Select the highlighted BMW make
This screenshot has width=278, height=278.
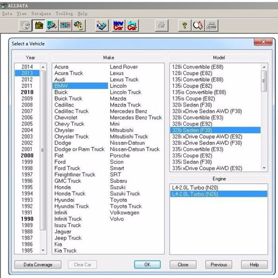tap(80, 86)
